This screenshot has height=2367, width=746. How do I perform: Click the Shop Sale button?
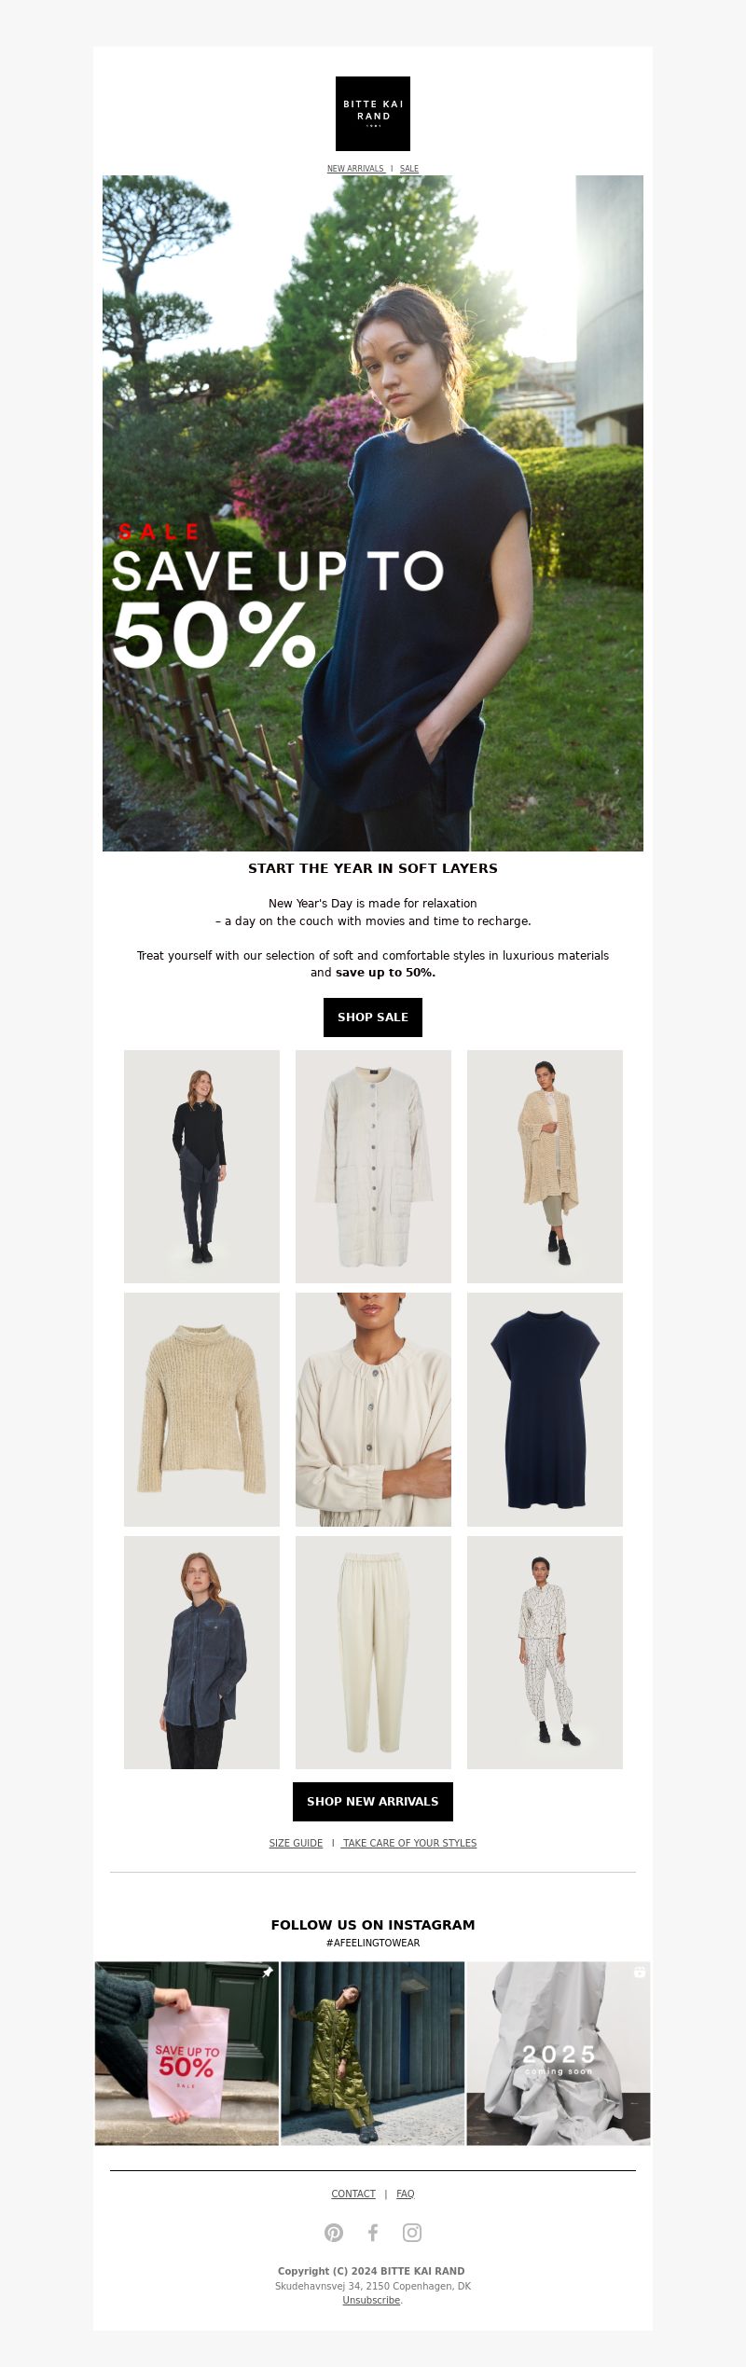[373, 1017]
